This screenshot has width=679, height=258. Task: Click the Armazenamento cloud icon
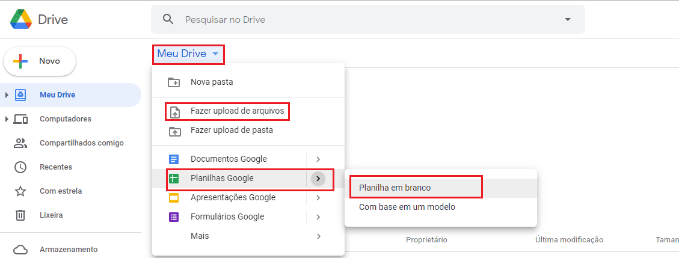[x=20, y=250]
